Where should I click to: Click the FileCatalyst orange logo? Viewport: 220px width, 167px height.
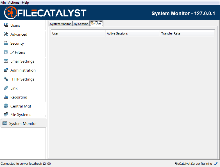10,13
